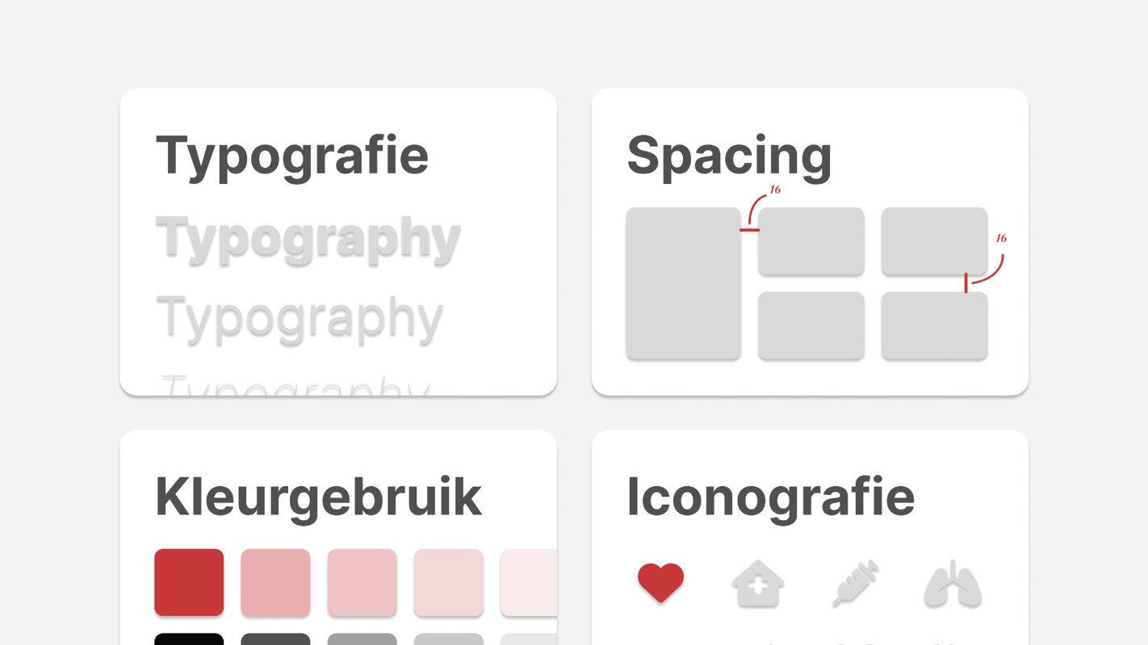Click the syringe icon
1148x645 pixels.
855,583
